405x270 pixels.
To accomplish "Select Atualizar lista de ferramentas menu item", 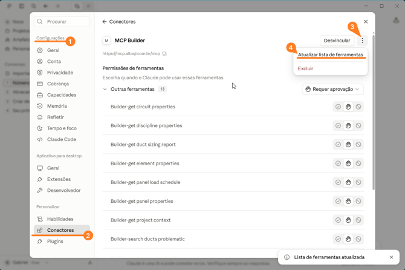I will [331, 54].
